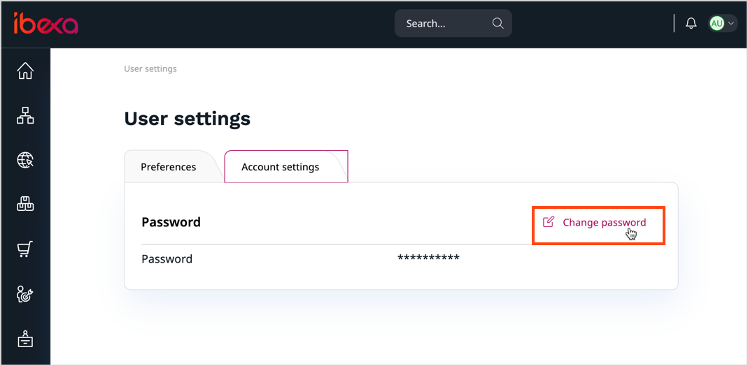Focus the Search input field

coord(444,23)
